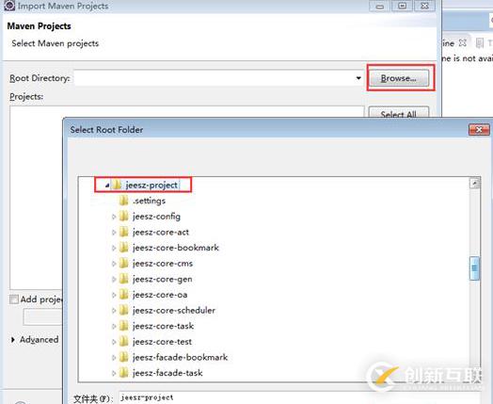Click the jeesz-core-act folder icon
The height and width of the screenshot is (404, 493).
click(124, 232)
